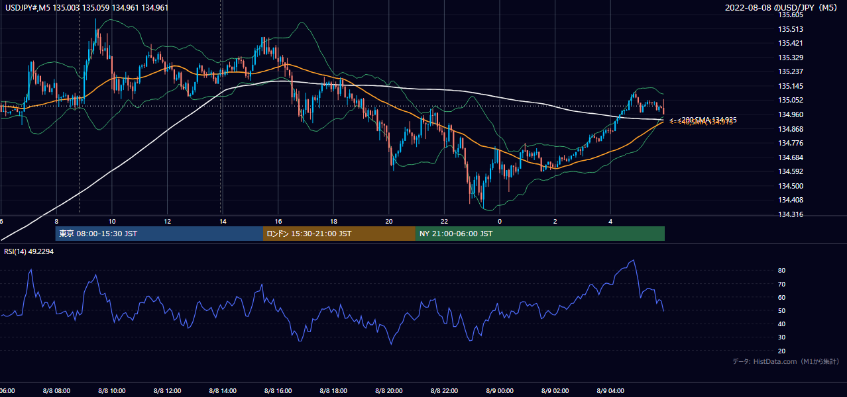Click price axis label 134.868

pos(791,129)
